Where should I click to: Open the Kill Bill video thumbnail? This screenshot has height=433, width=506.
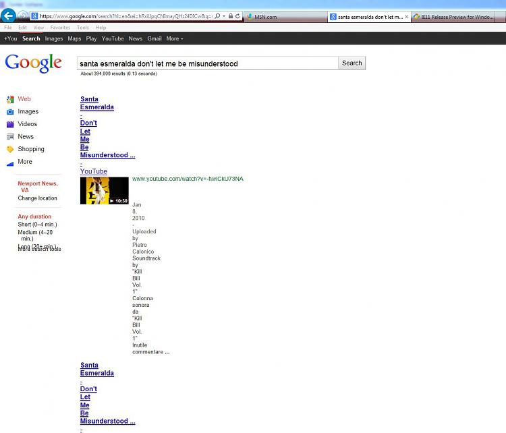click(104, 190)
